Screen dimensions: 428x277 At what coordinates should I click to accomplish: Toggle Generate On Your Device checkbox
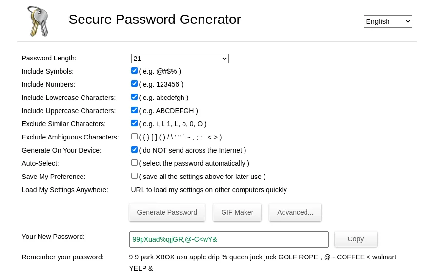[x=134, y=150]
